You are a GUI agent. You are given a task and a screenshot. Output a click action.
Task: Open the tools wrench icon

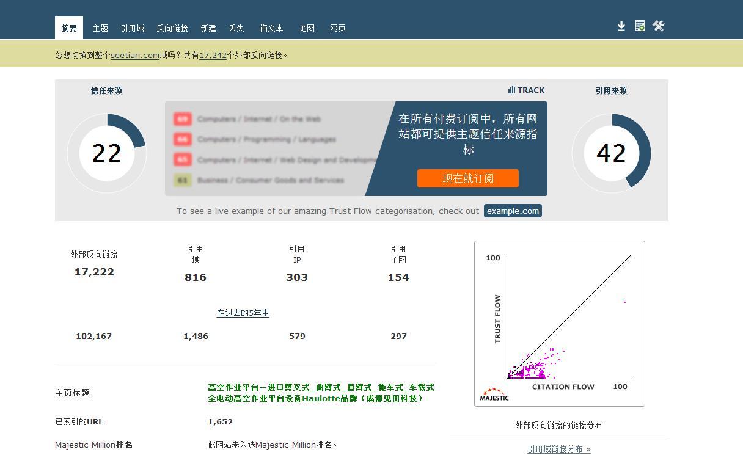[658, 26]
